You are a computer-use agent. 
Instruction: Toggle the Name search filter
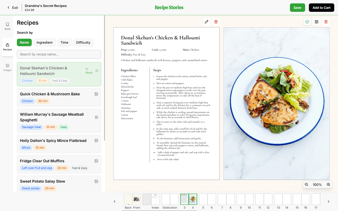tap(24, 42)
